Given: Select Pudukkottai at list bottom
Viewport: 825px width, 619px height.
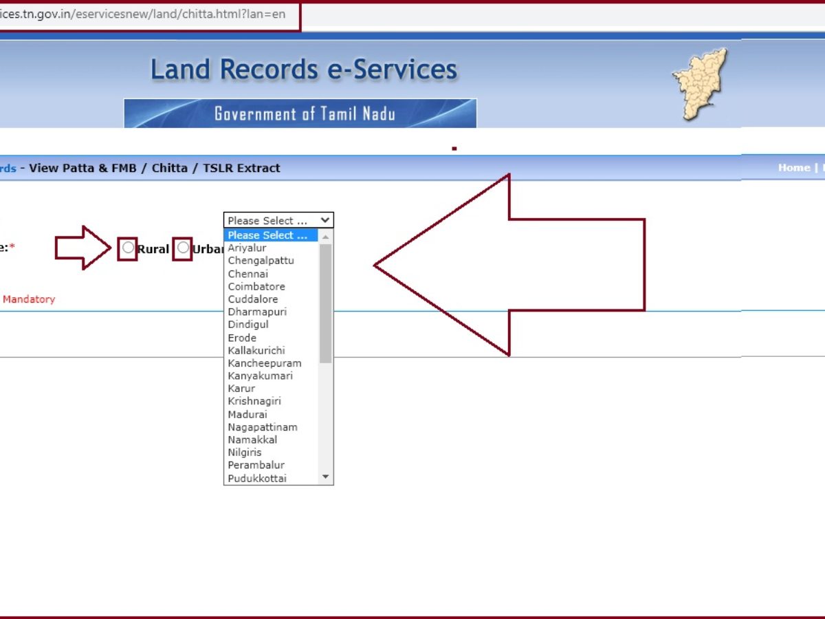Looking at the screenshot, I should 257,478.
